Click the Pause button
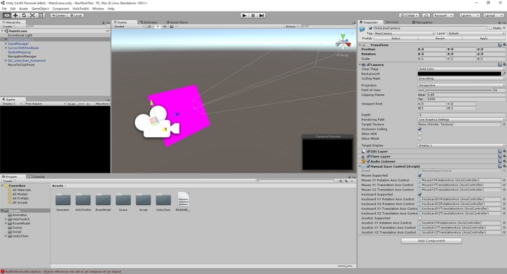 [253, 15]
